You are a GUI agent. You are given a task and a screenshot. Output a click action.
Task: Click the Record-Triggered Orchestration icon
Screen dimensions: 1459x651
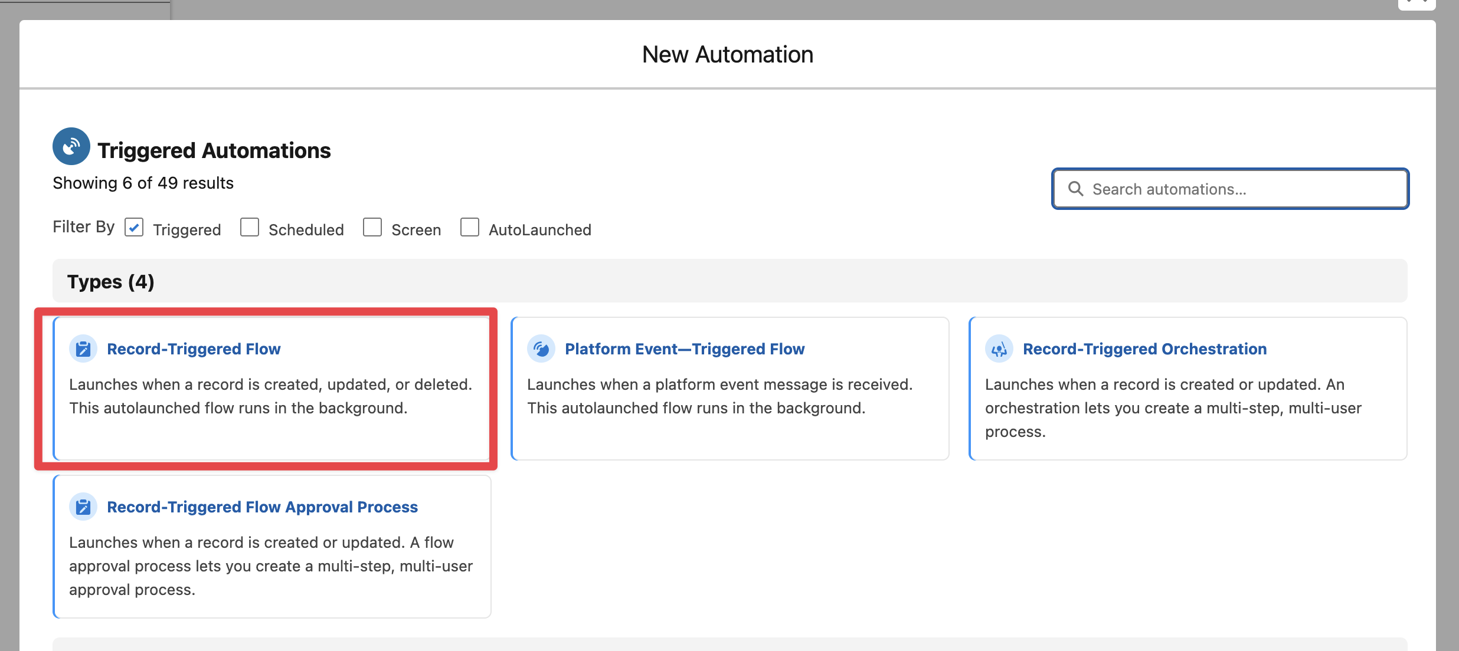[x=999, y=349]
